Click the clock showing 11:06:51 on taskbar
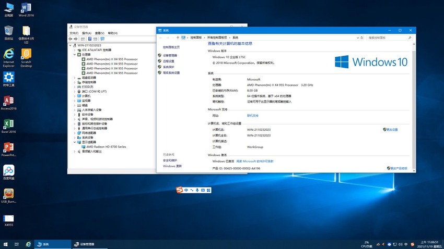Viewport: 444px width, 249px height. point(429,244)
